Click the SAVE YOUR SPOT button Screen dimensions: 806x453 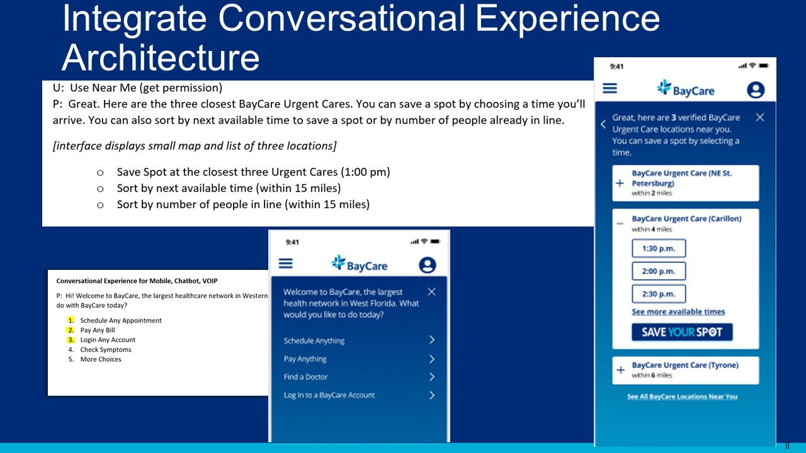(682, 332)
